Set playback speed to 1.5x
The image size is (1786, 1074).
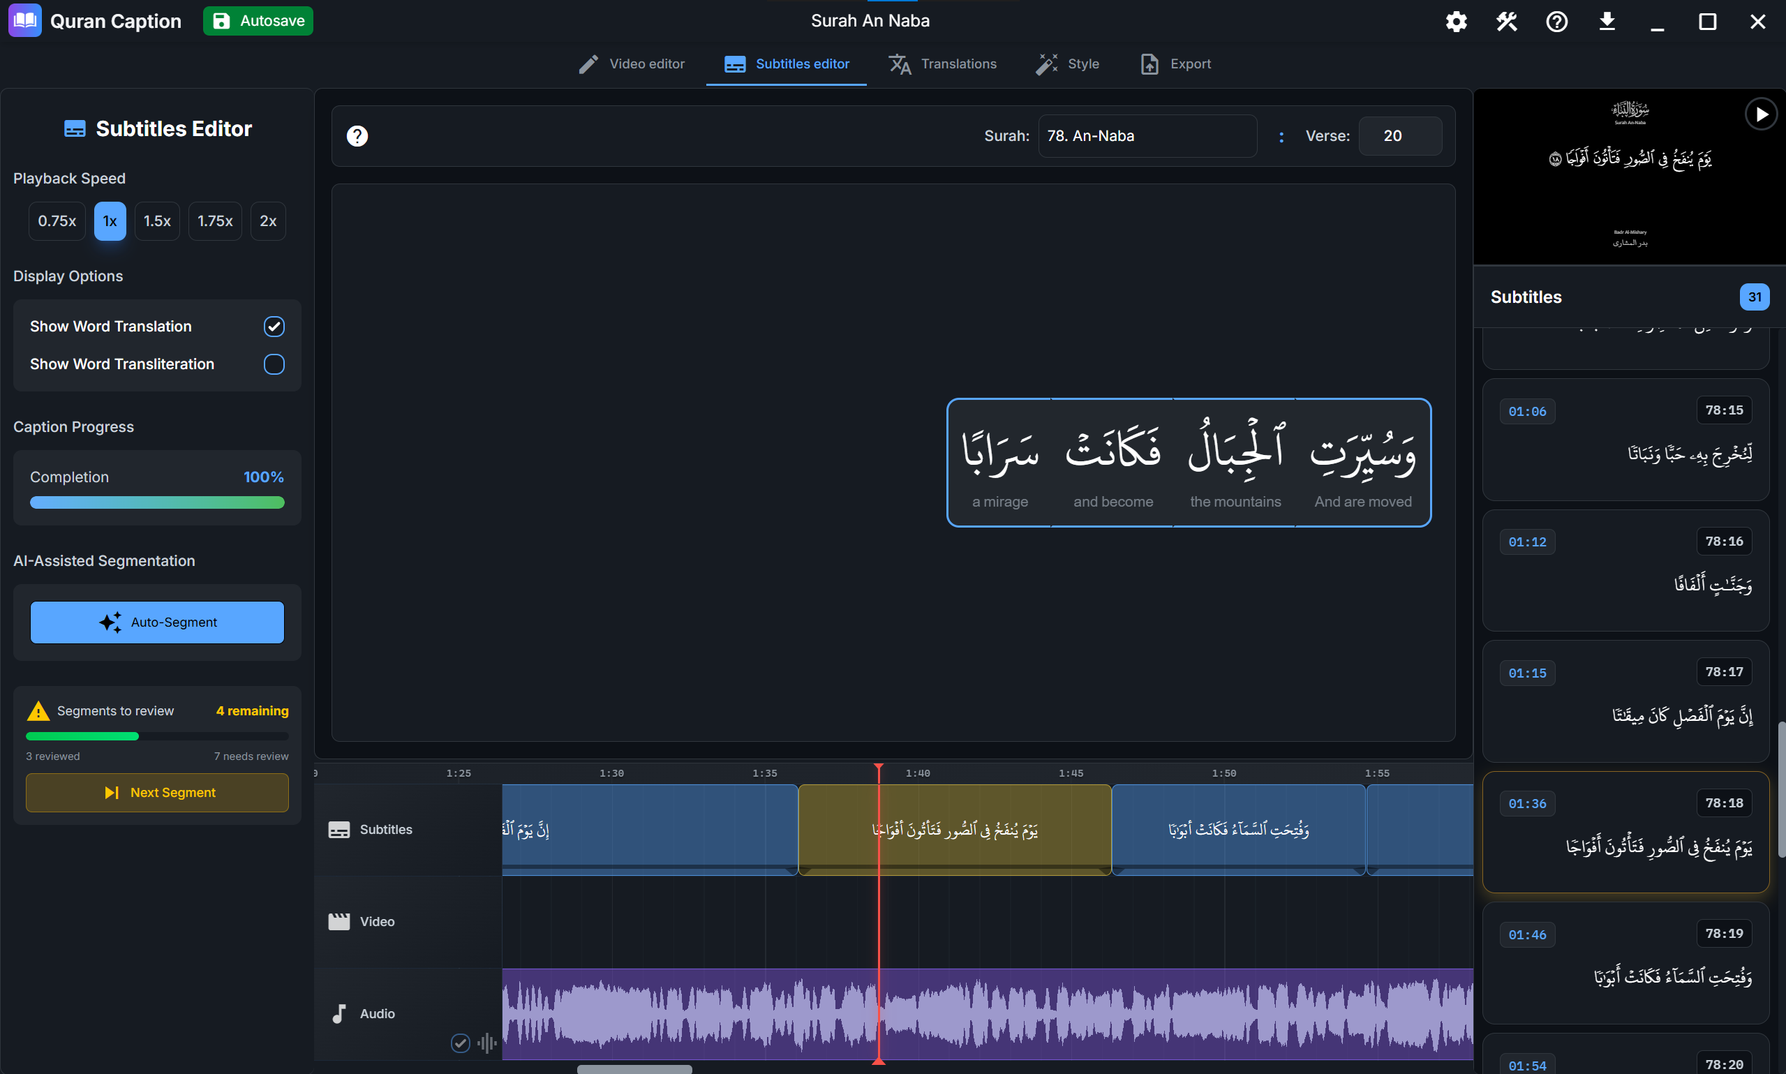coord(156,221)
